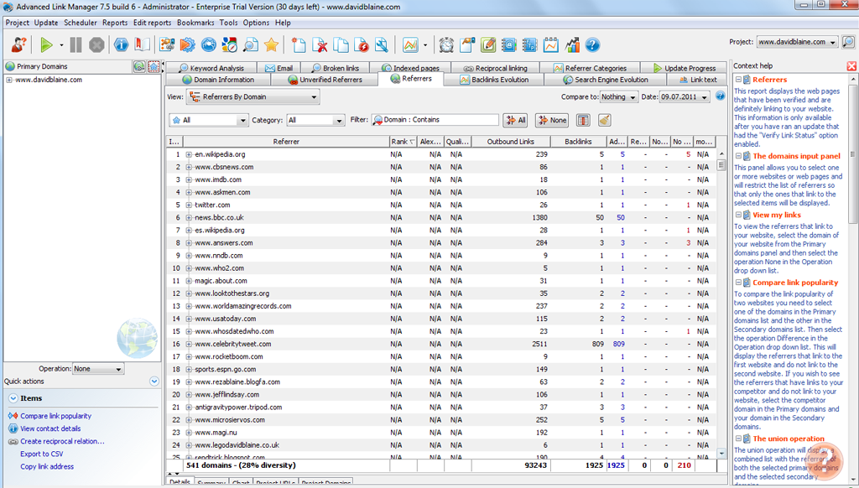
Task: Switch to the Keyword Analysis tab
Action: (211, 68)
